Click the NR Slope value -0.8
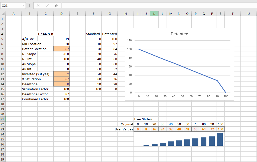Image resolution: width=257 pixels, height=162 pixels. point(61,54)
